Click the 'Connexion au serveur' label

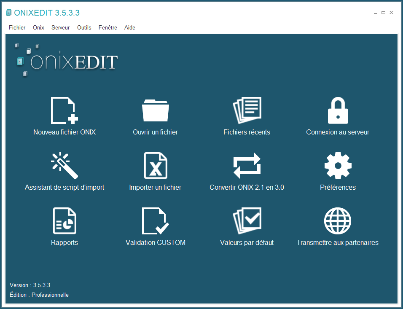tap(338, 132)
